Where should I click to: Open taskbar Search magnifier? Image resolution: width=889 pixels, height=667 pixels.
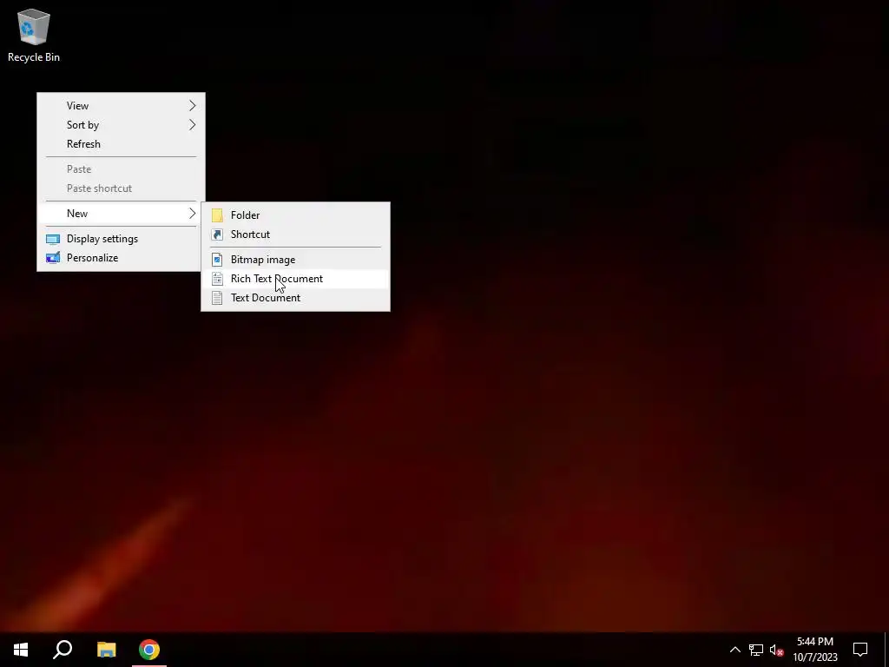[63, 650]
